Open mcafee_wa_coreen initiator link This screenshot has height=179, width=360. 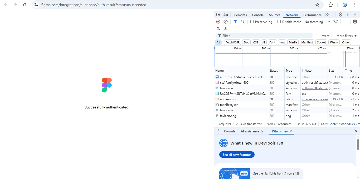pos(314,99)
